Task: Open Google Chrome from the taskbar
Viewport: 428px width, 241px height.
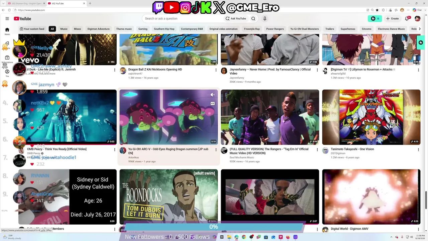Action: (244, 237)
